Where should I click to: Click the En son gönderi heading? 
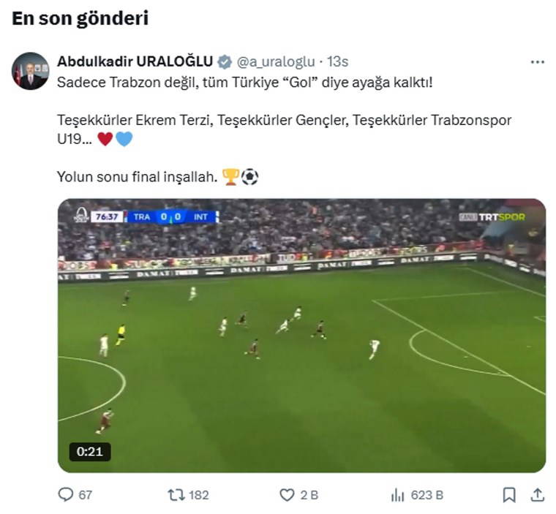(80, 18)
